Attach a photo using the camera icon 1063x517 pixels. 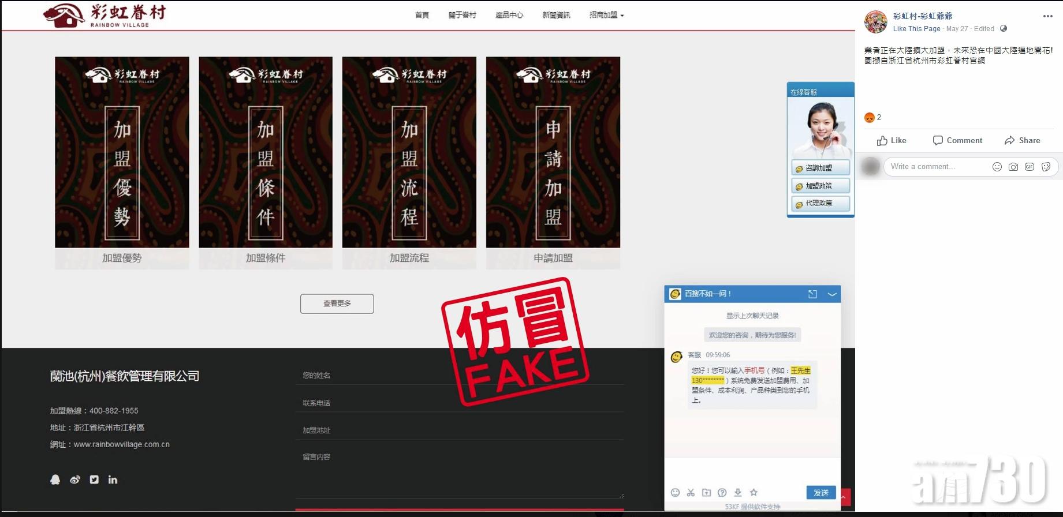click(x=1013, y=167)
